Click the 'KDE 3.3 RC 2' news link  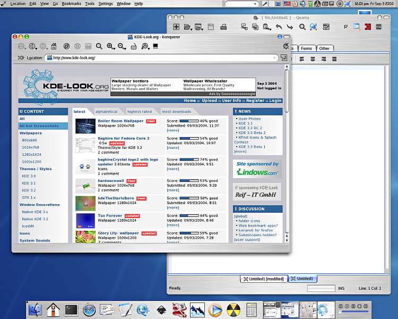click(250, 128)
